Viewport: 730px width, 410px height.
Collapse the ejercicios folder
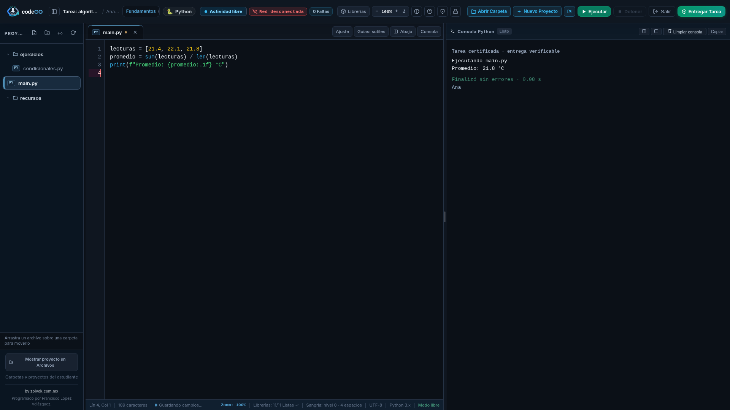[8, 54]
